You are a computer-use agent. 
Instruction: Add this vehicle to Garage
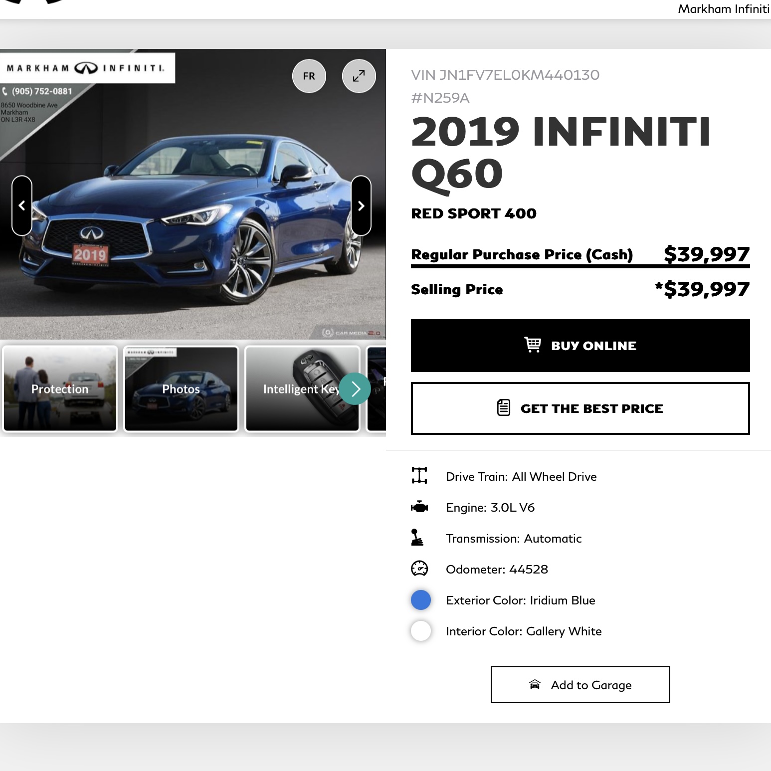580,685
